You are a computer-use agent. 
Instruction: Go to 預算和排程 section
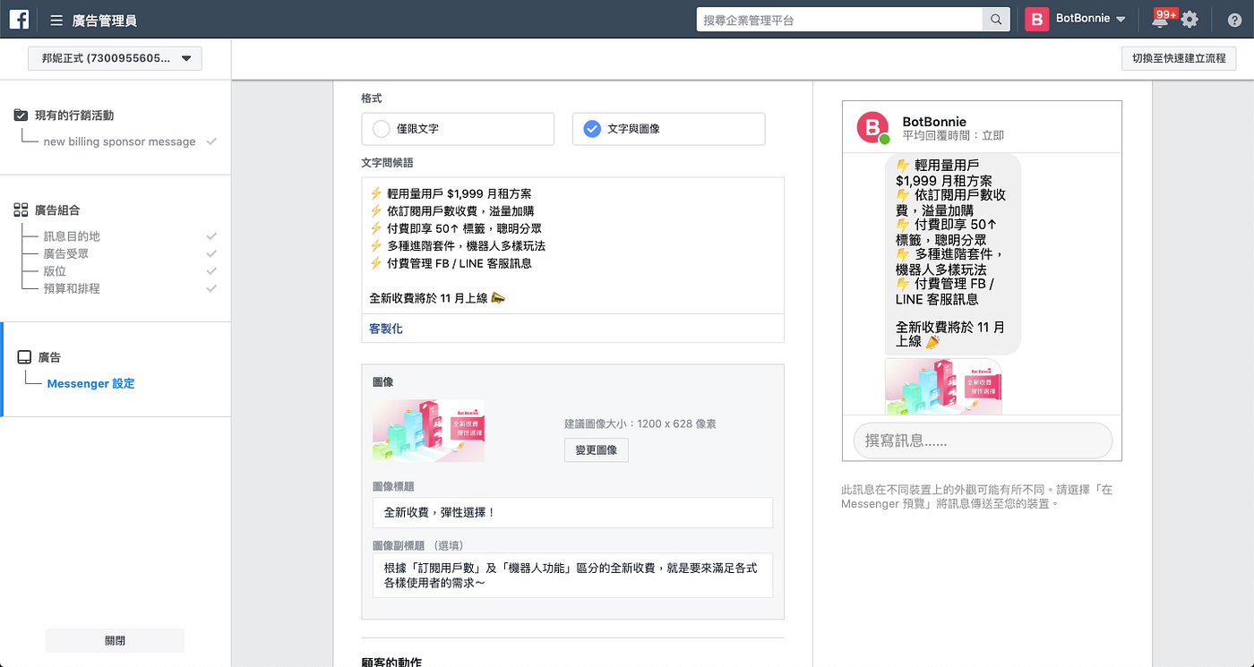tap(72, 288)
